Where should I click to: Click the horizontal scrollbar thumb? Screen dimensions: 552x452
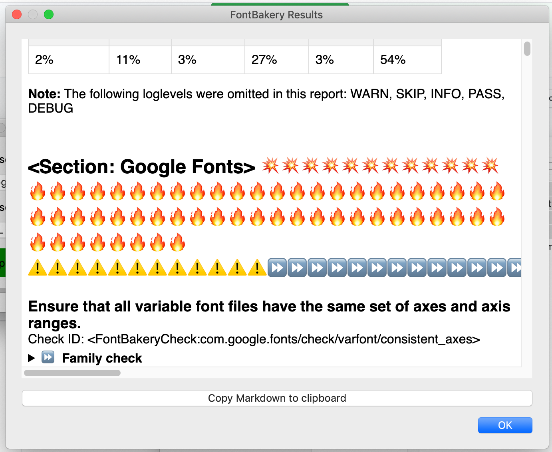click(72, 373)
